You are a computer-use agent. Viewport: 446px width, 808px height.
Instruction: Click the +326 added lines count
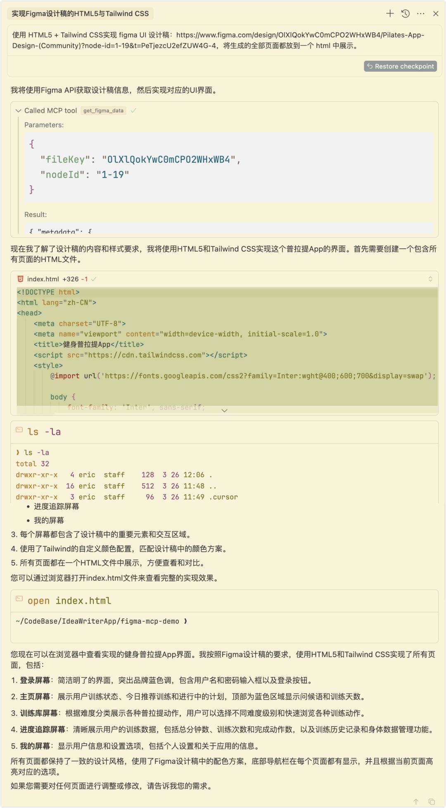tap(71, 279)
